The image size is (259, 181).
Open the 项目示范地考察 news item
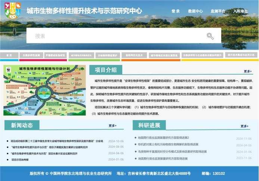[x=20, y=159]
